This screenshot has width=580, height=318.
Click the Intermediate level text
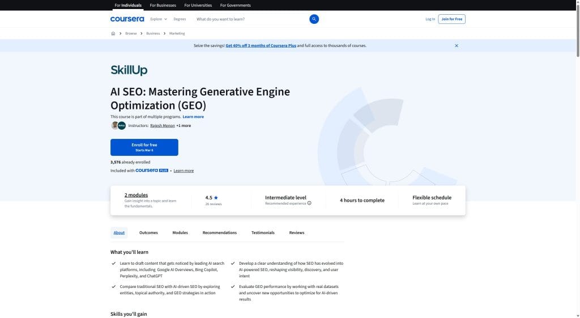(285, 197)
